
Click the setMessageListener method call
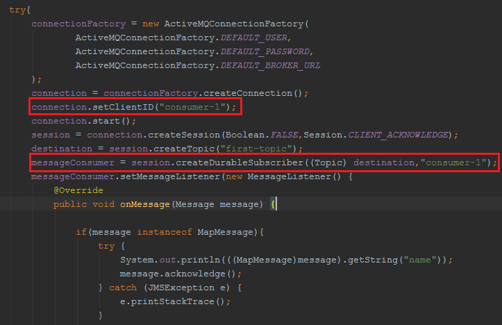click(x=170, y=176)
